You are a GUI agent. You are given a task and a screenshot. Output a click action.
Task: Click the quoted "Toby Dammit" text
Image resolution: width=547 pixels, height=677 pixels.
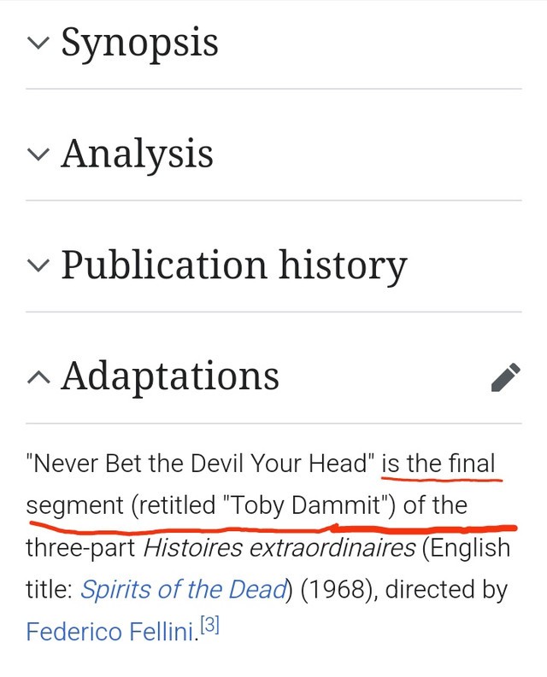click(305, 505)
